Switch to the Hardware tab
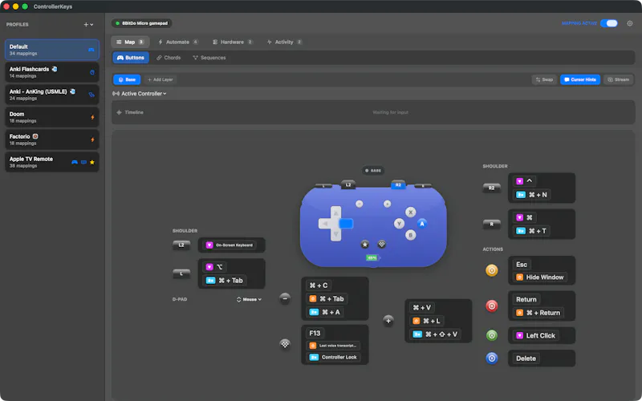The height and width of the screenshot is (401, 642). click(x=232, y=42)
